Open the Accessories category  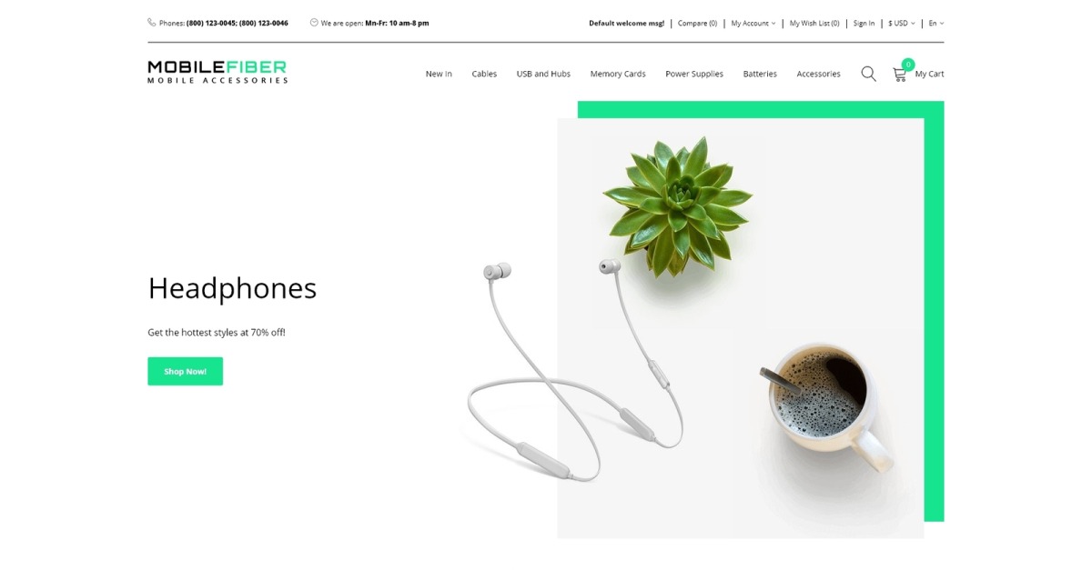(x=818, y=74)
